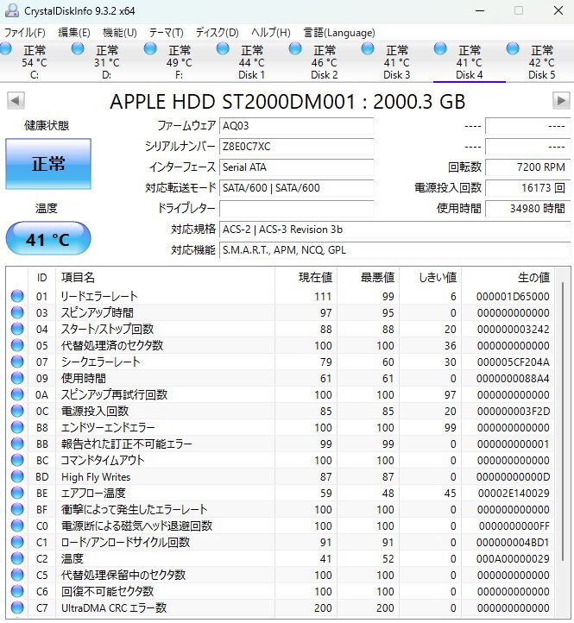Click the blue 正常 health status button

(48, 164)
